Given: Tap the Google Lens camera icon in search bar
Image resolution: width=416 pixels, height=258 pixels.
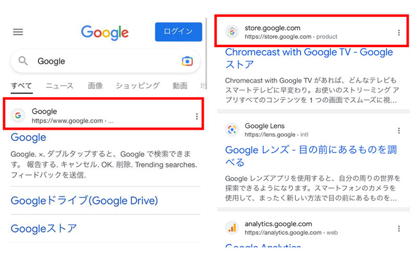Looking at the screenshot, I should point(187,61).
